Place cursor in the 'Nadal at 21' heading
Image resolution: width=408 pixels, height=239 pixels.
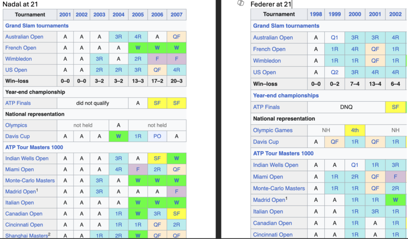coord(20,4)
